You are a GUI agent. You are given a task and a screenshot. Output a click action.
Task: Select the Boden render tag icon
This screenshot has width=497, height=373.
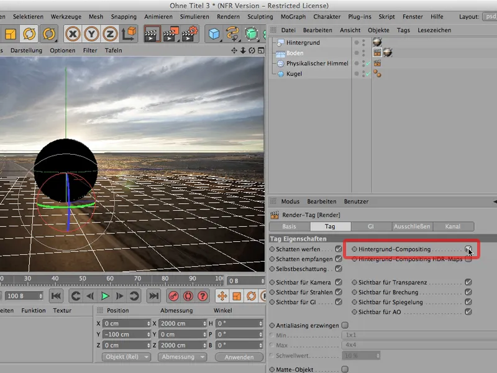tap(377, 53)
